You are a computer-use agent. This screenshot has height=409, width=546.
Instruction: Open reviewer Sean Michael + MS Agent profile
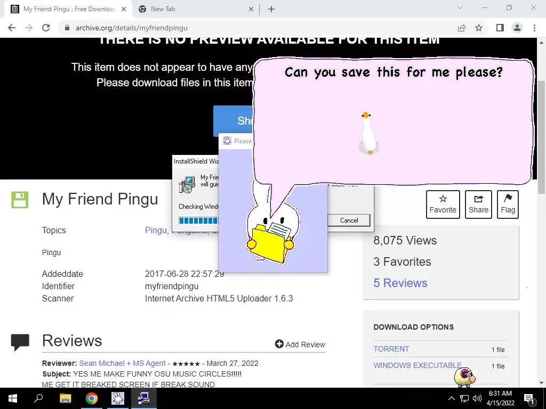(x=122, y=363)
